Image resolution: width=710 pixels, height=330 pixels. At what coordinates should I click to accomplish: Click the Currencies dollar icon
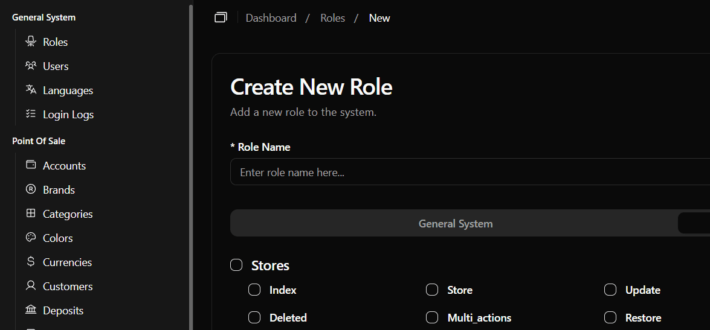pyautogui.click(x=31, y=262)
